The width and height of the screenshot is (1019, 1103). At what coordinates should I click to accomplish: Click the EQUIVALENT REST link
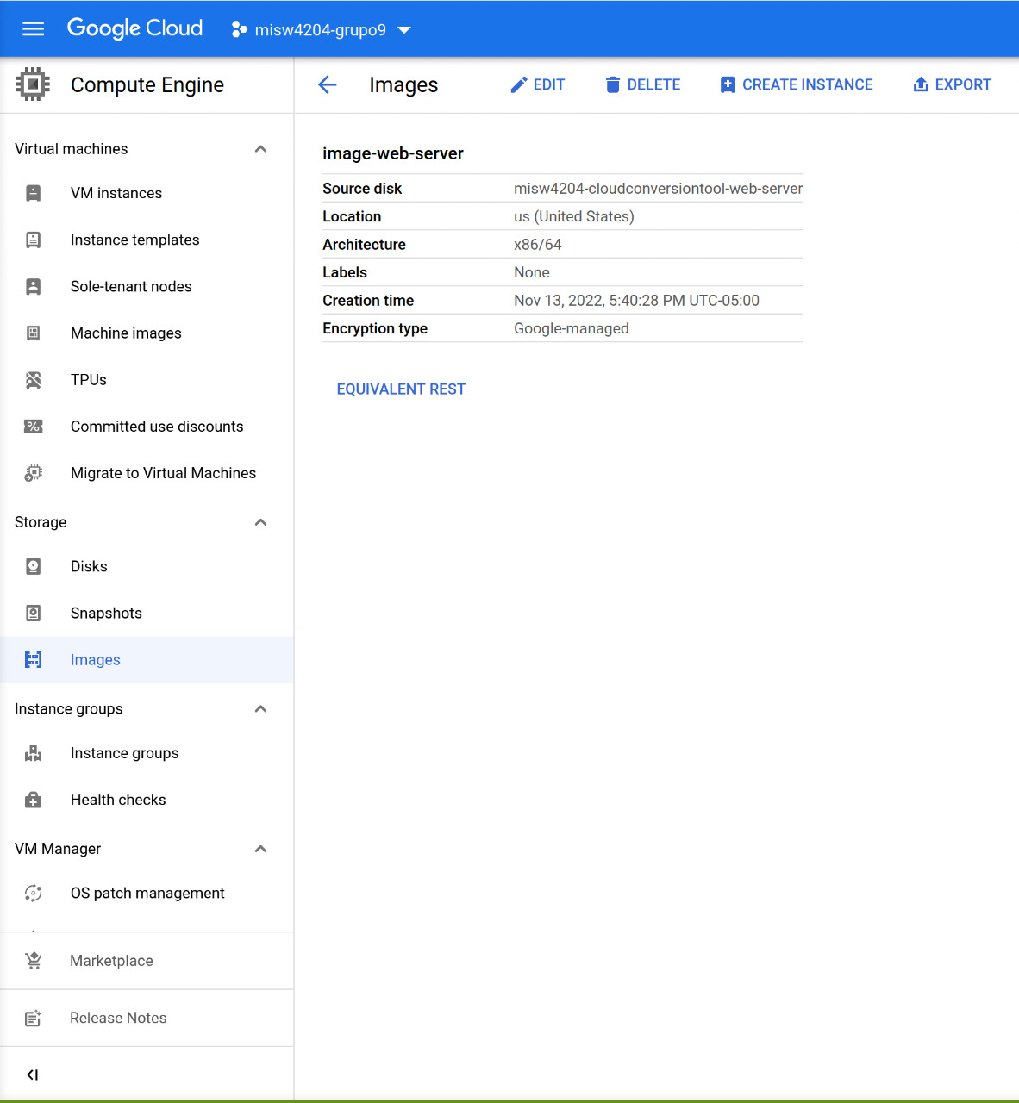(x=401, y=389)
